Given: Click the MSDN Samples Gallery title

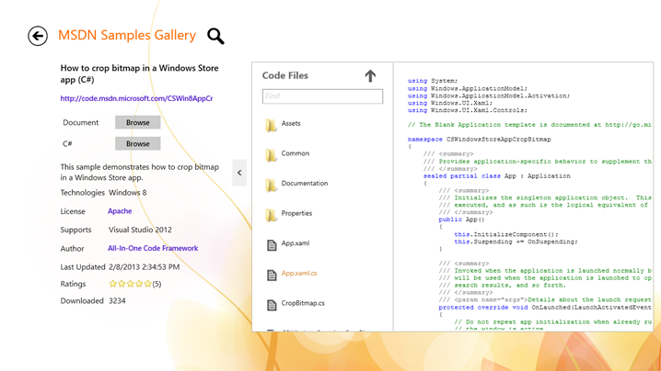Looking at the screenshot, I should tap(127, 35).
